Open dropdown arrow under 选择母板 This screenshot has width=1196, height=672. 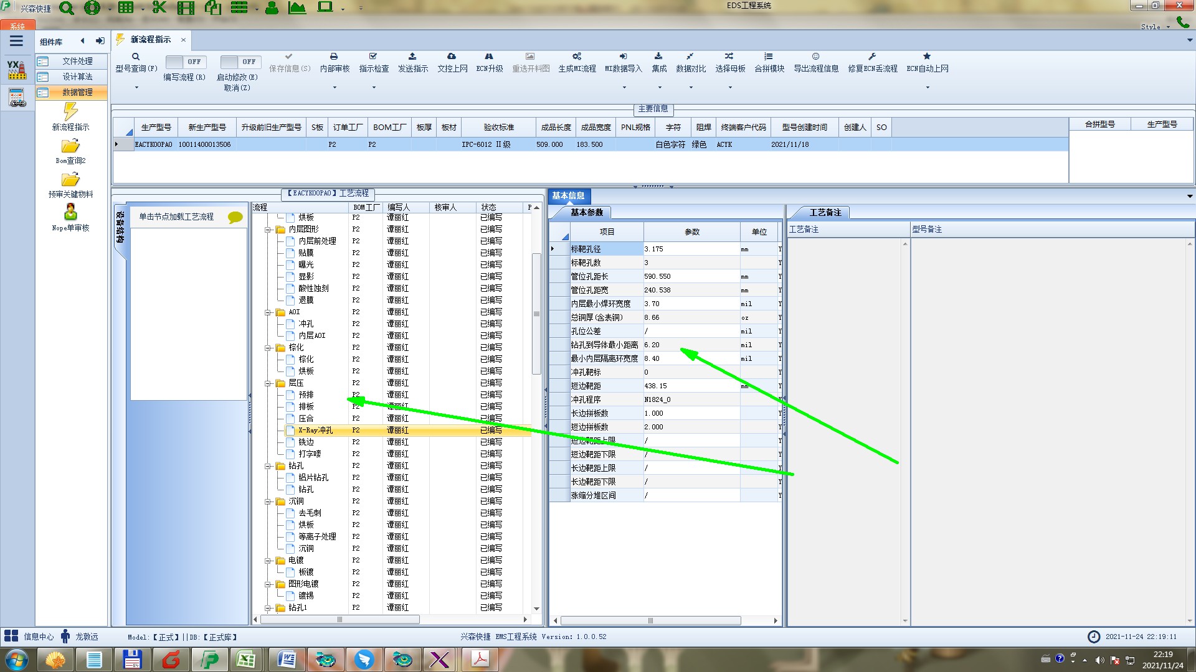[x=730, y=87]
